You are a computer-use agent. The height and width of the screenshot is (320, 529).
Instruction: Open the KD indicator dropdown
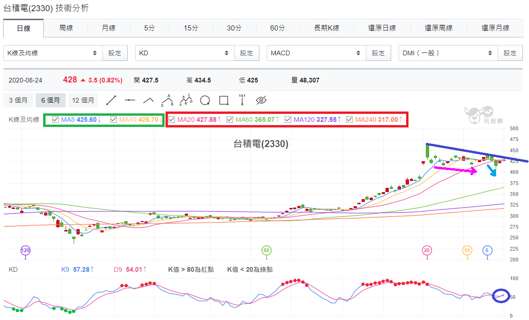[x=185, y=53]
